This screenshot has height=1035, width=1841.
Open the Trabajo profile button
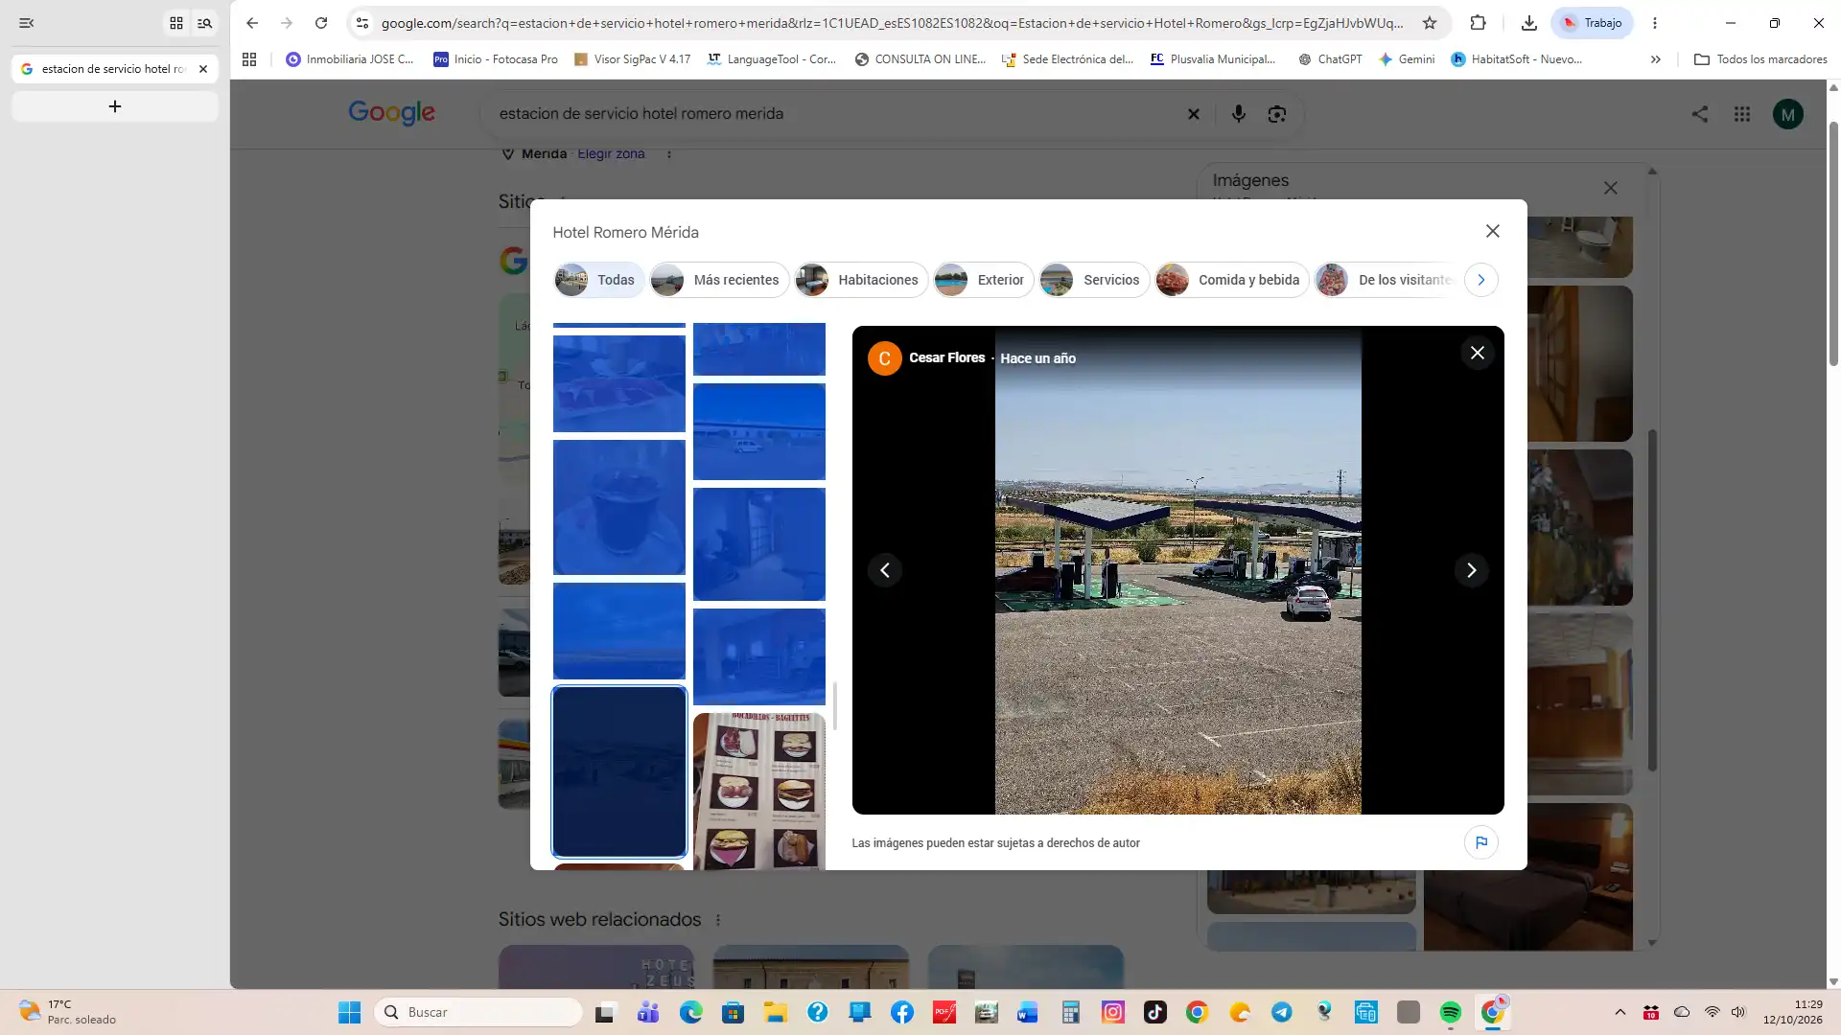tap(1592, 23)
